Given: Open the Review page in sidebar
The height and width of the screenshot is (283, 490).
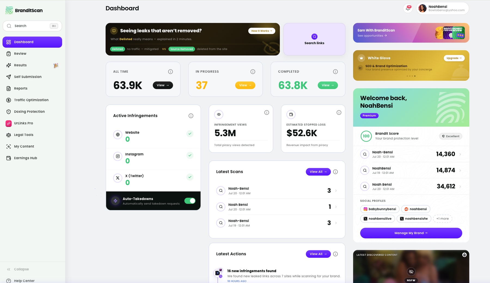Looking at the screenshot, I should pos(32,54).
